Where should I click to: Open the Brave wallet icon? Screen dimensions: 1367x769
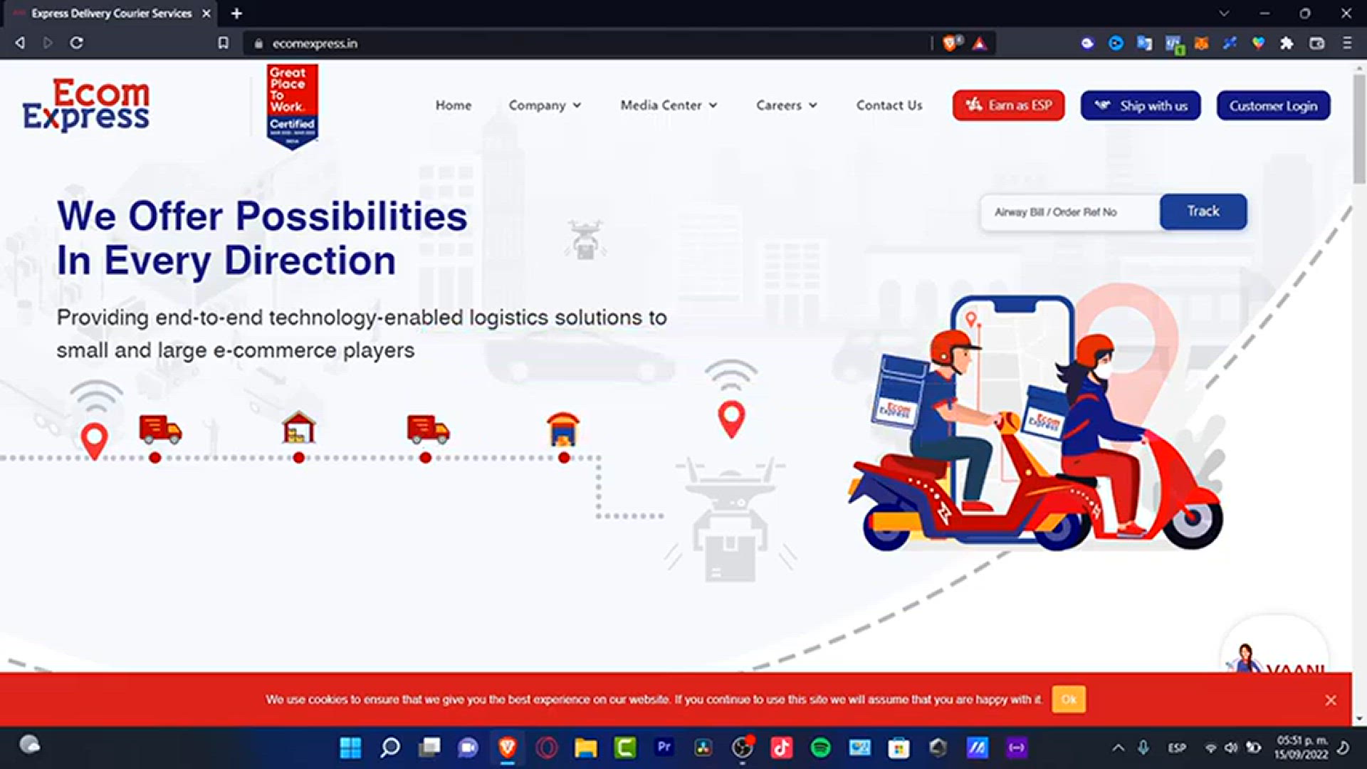click(x=1316, y=43)
